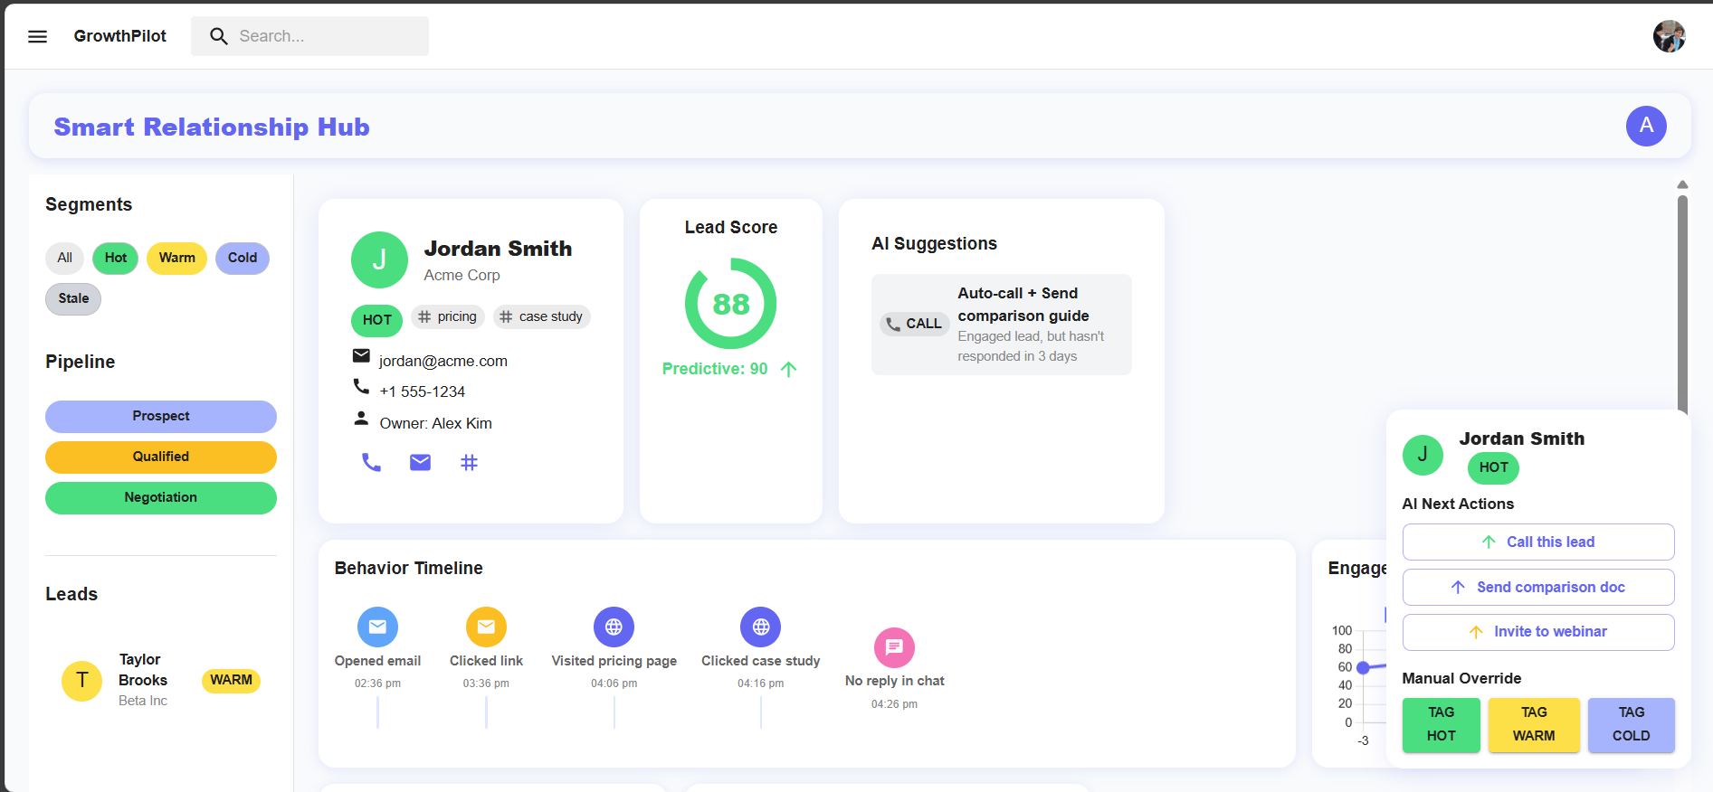
Task: Click the vertical scrollbar up arrow
Action: click(x=1682, y=184)
